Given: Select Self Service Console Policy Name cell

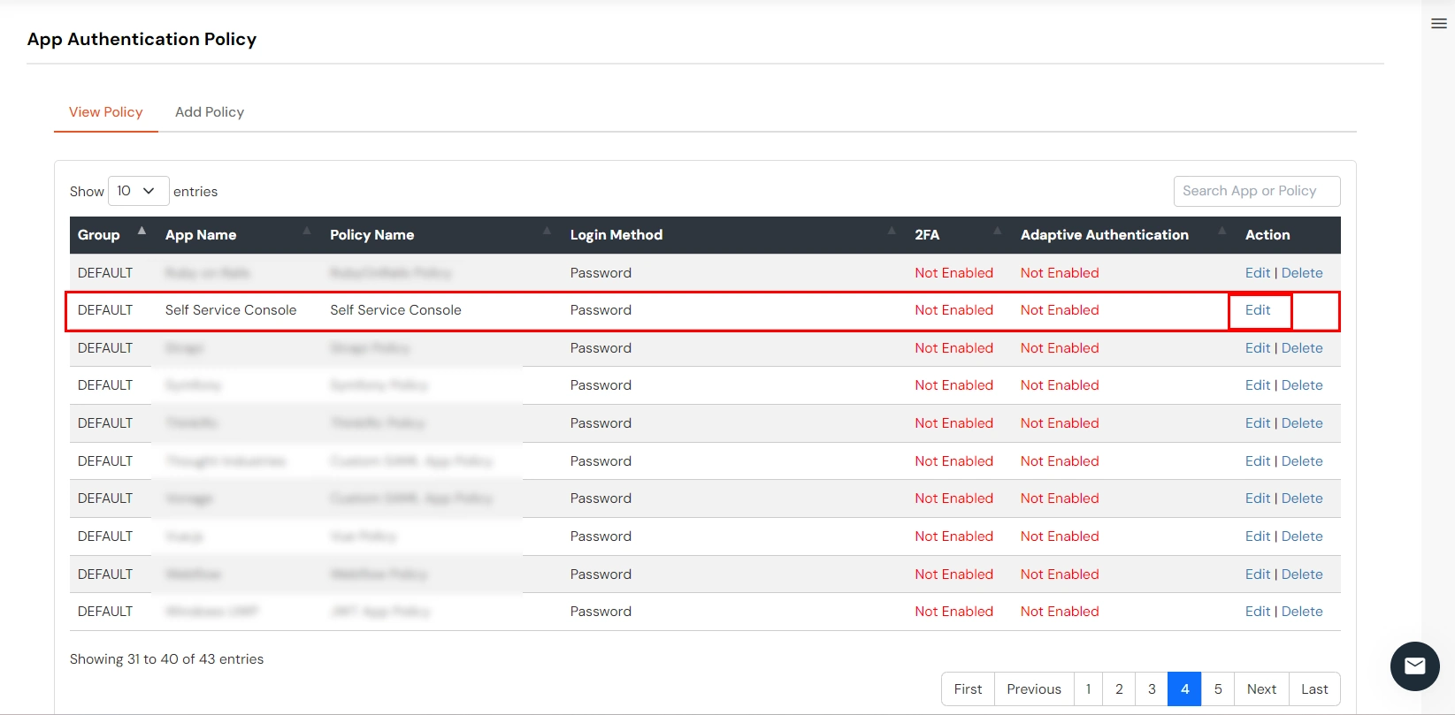Looking at the screenshot, I should 395,310.
